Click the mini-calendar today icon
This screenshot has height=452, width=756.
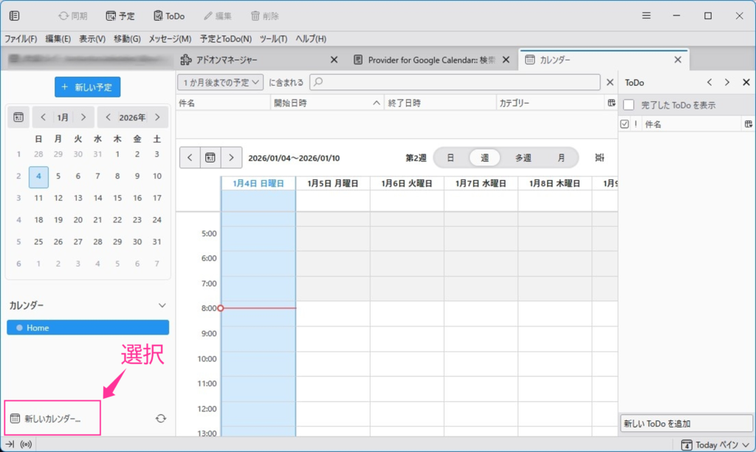[18, 117]
